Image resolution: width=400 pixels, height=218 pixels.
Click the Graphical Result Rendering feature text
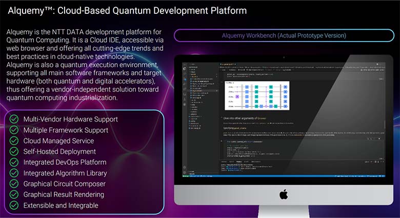click(64, 195)
